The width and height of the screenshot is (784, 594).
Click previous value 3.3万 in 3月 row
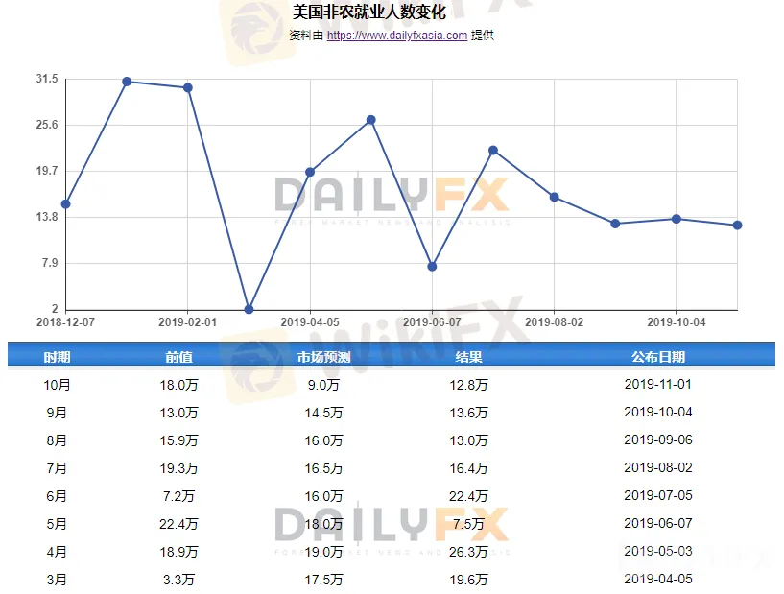(178, 580)
